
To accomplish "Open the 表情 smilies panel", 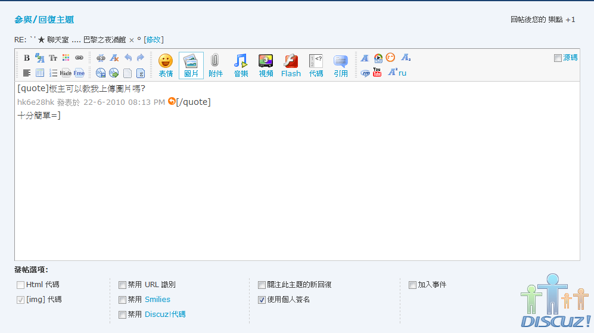I will pyautogui.click(x=166, y=66).
